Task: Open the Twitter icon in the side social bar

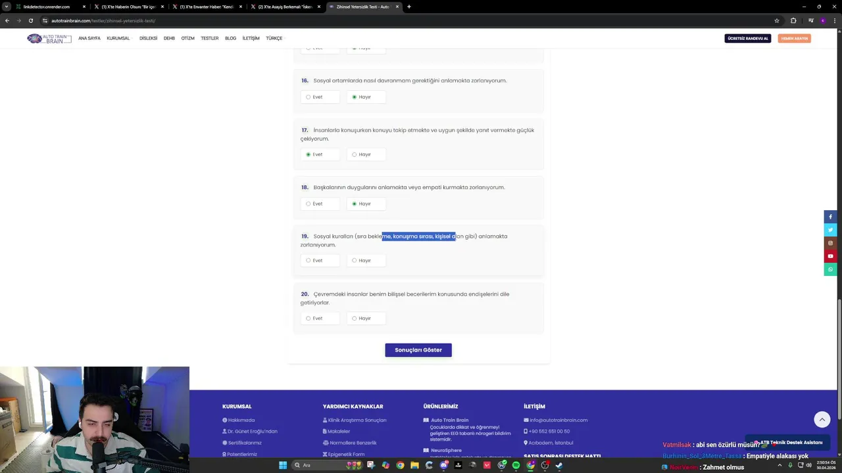Action: click(830, 230)
